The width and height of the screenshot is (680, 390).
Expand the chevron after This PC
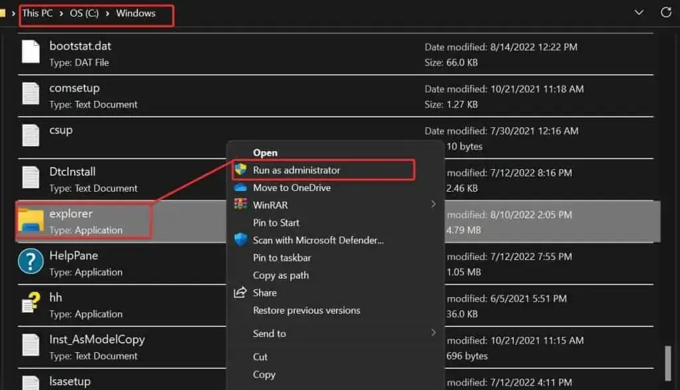point(61,13)
